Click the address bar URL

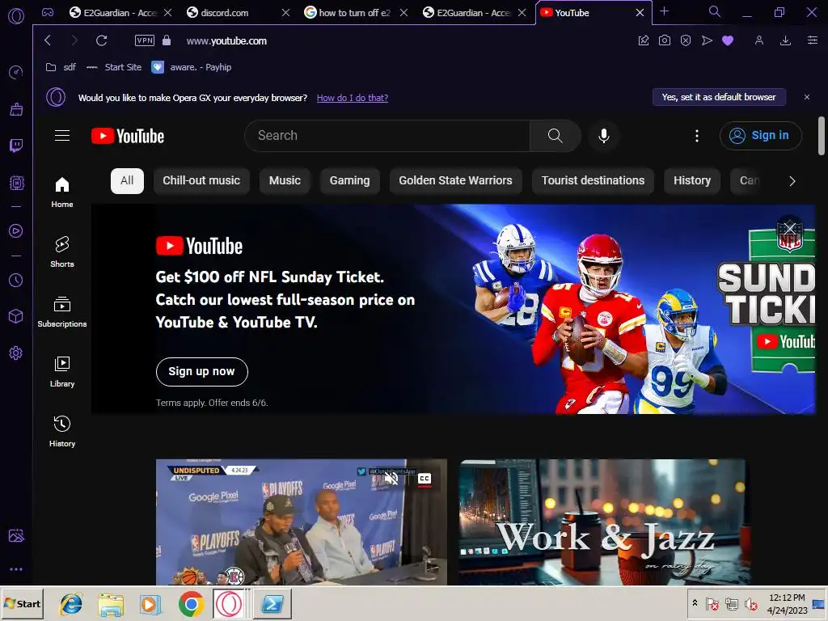[x=226, y=40]
